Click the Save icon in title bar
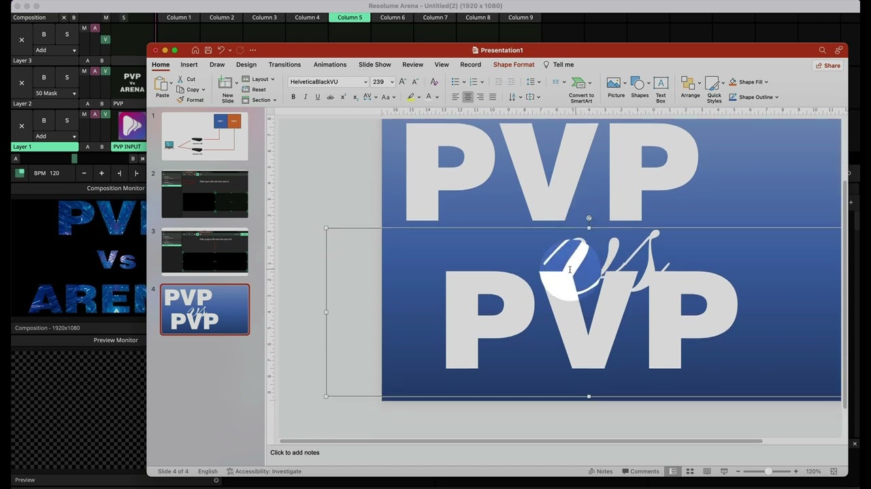 click(x=208, y=50)
